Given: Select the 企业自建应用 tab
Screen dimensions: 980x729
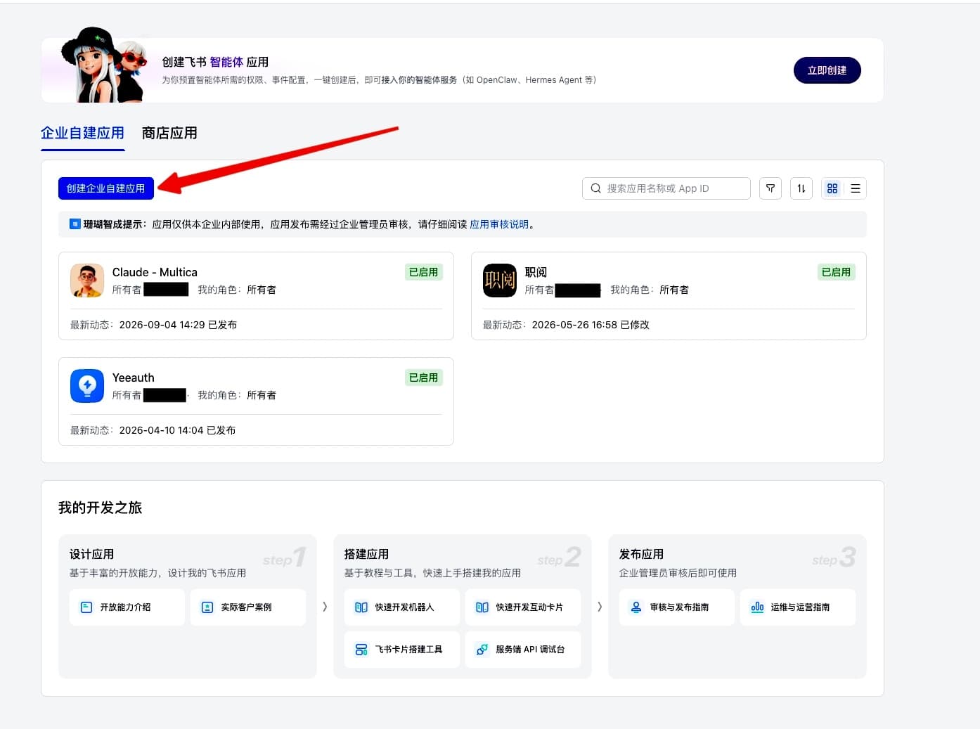Looking at the screenshot, I should pos(82,133).
